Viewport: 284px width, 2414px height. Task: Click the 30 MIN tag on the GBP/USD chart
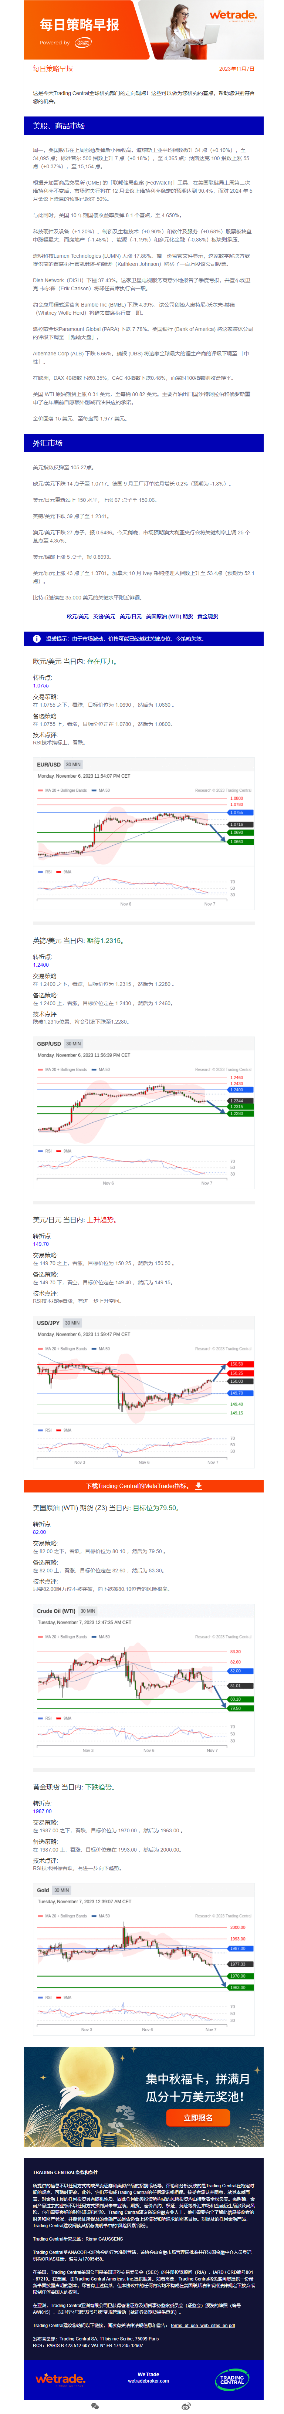(x=73, y=1044)
